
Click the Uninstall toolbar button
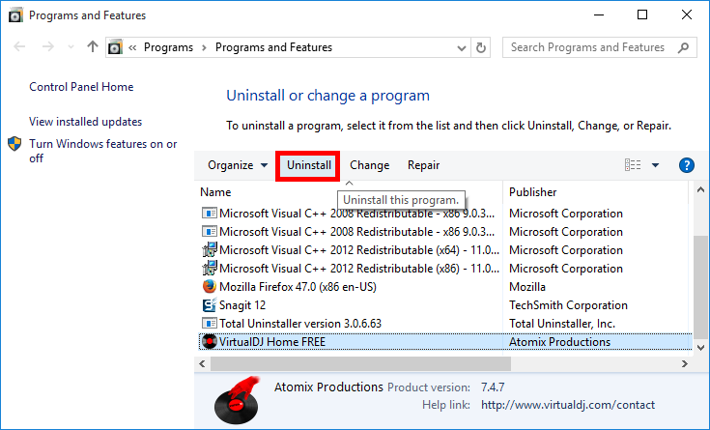pyautogui.click(x=308, y=165)
